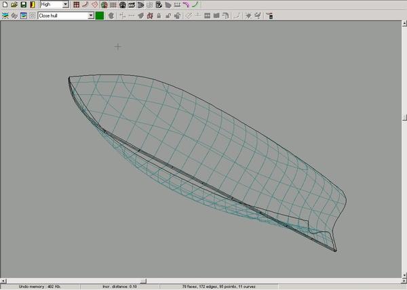The height and width of the screenshot is (290, 407).
Task: Click the exit door icon
Action: point(33,5)
